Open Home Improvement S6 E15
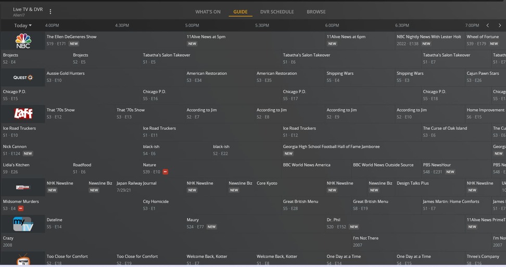The width and height of the screenshot is (506, 267). click(485, 114)
